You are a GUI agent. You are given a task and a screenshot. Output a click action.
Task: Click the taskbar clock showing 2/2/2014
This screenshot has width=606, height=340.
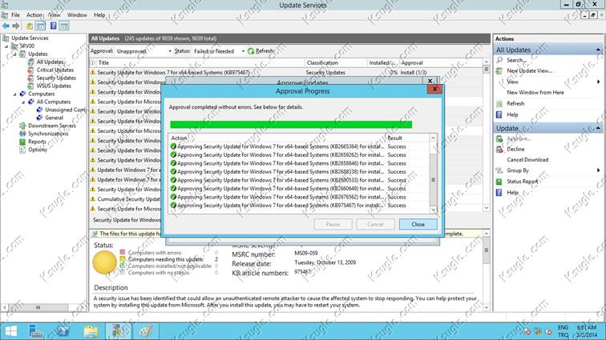(586, 331)
